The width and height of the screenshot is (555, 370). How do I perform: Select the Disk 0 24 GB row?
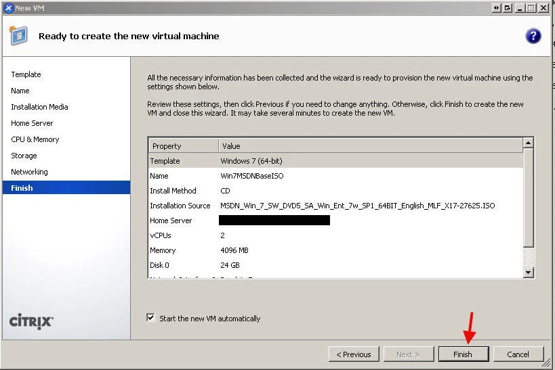[335, 264]
